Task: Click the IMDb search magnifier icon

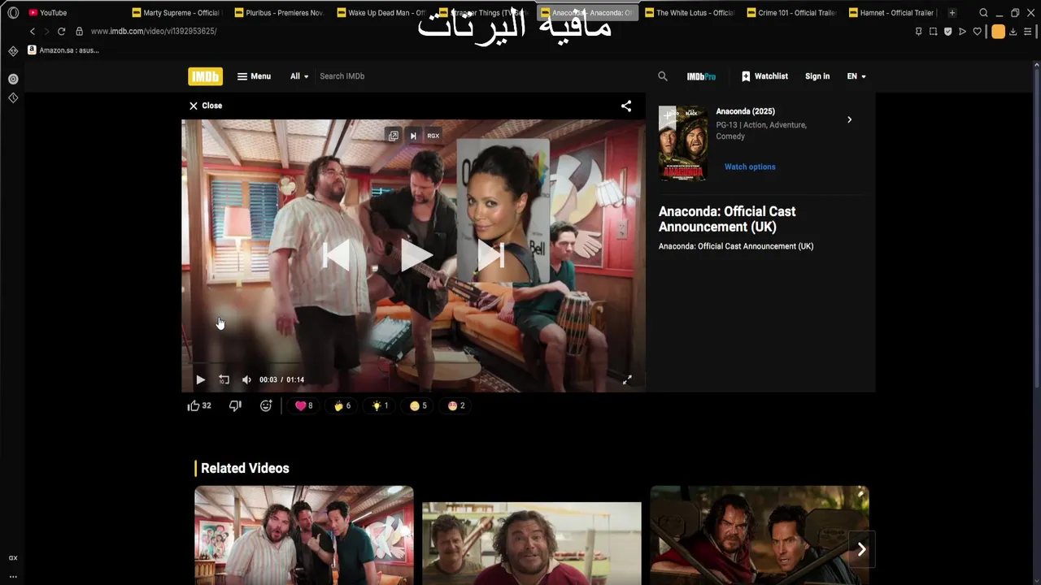Action: click(x=663, y=76)
